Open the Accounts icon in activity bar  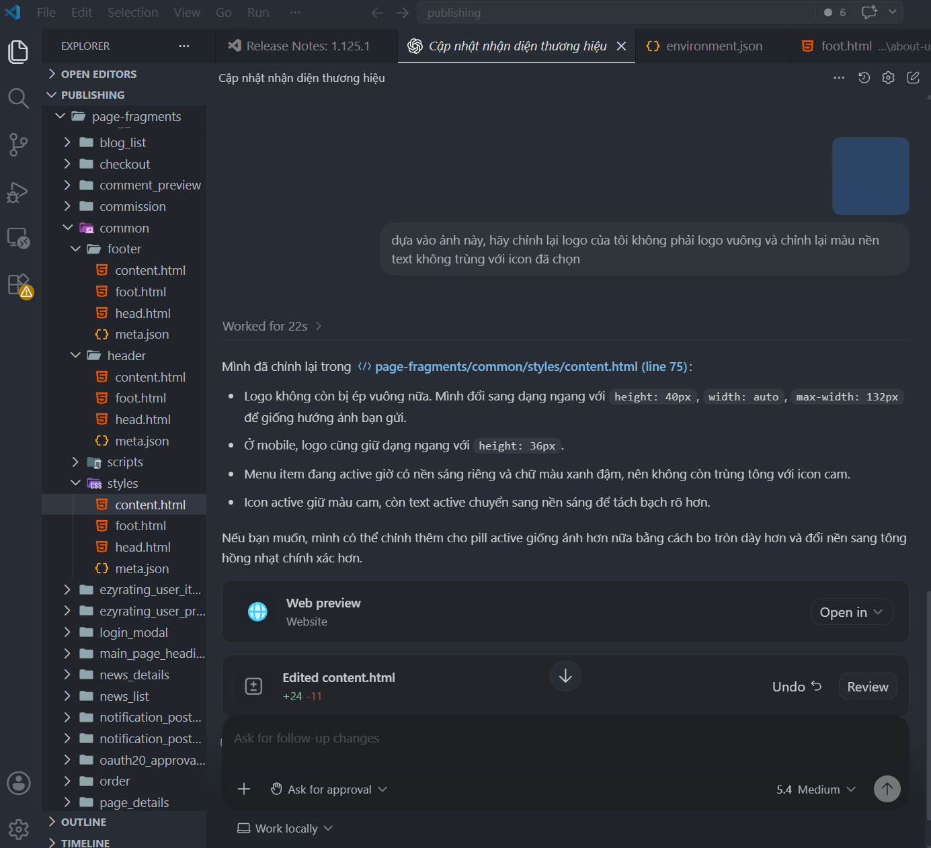[18, 783]
